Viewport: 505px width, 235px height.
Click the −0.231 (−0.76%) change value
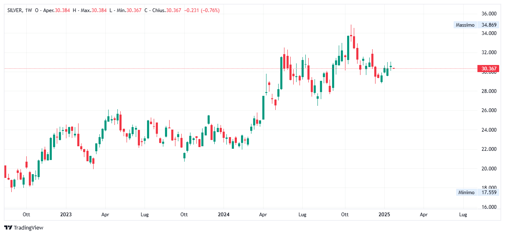pyautogui.click(x=202, y=10)
